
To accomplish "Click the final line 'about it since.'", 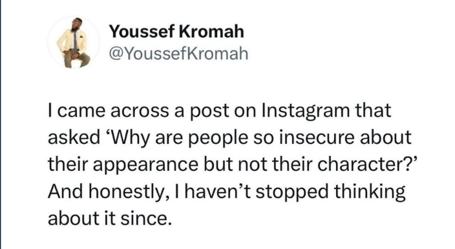I will tap(108, 218).
